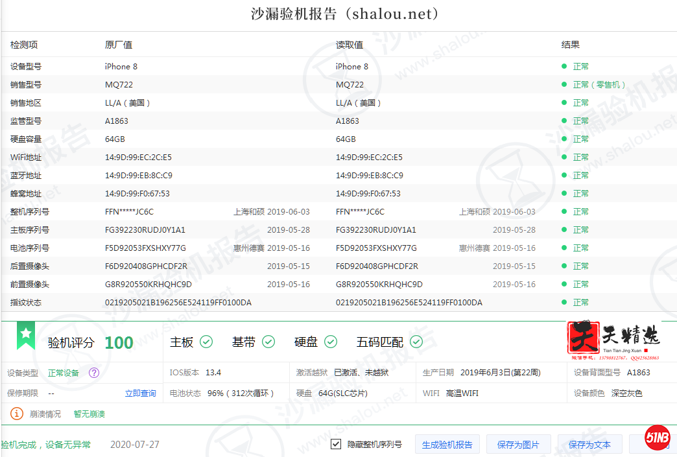
Task: Click the red 51NB logo badge
Action: pos(658,439)
